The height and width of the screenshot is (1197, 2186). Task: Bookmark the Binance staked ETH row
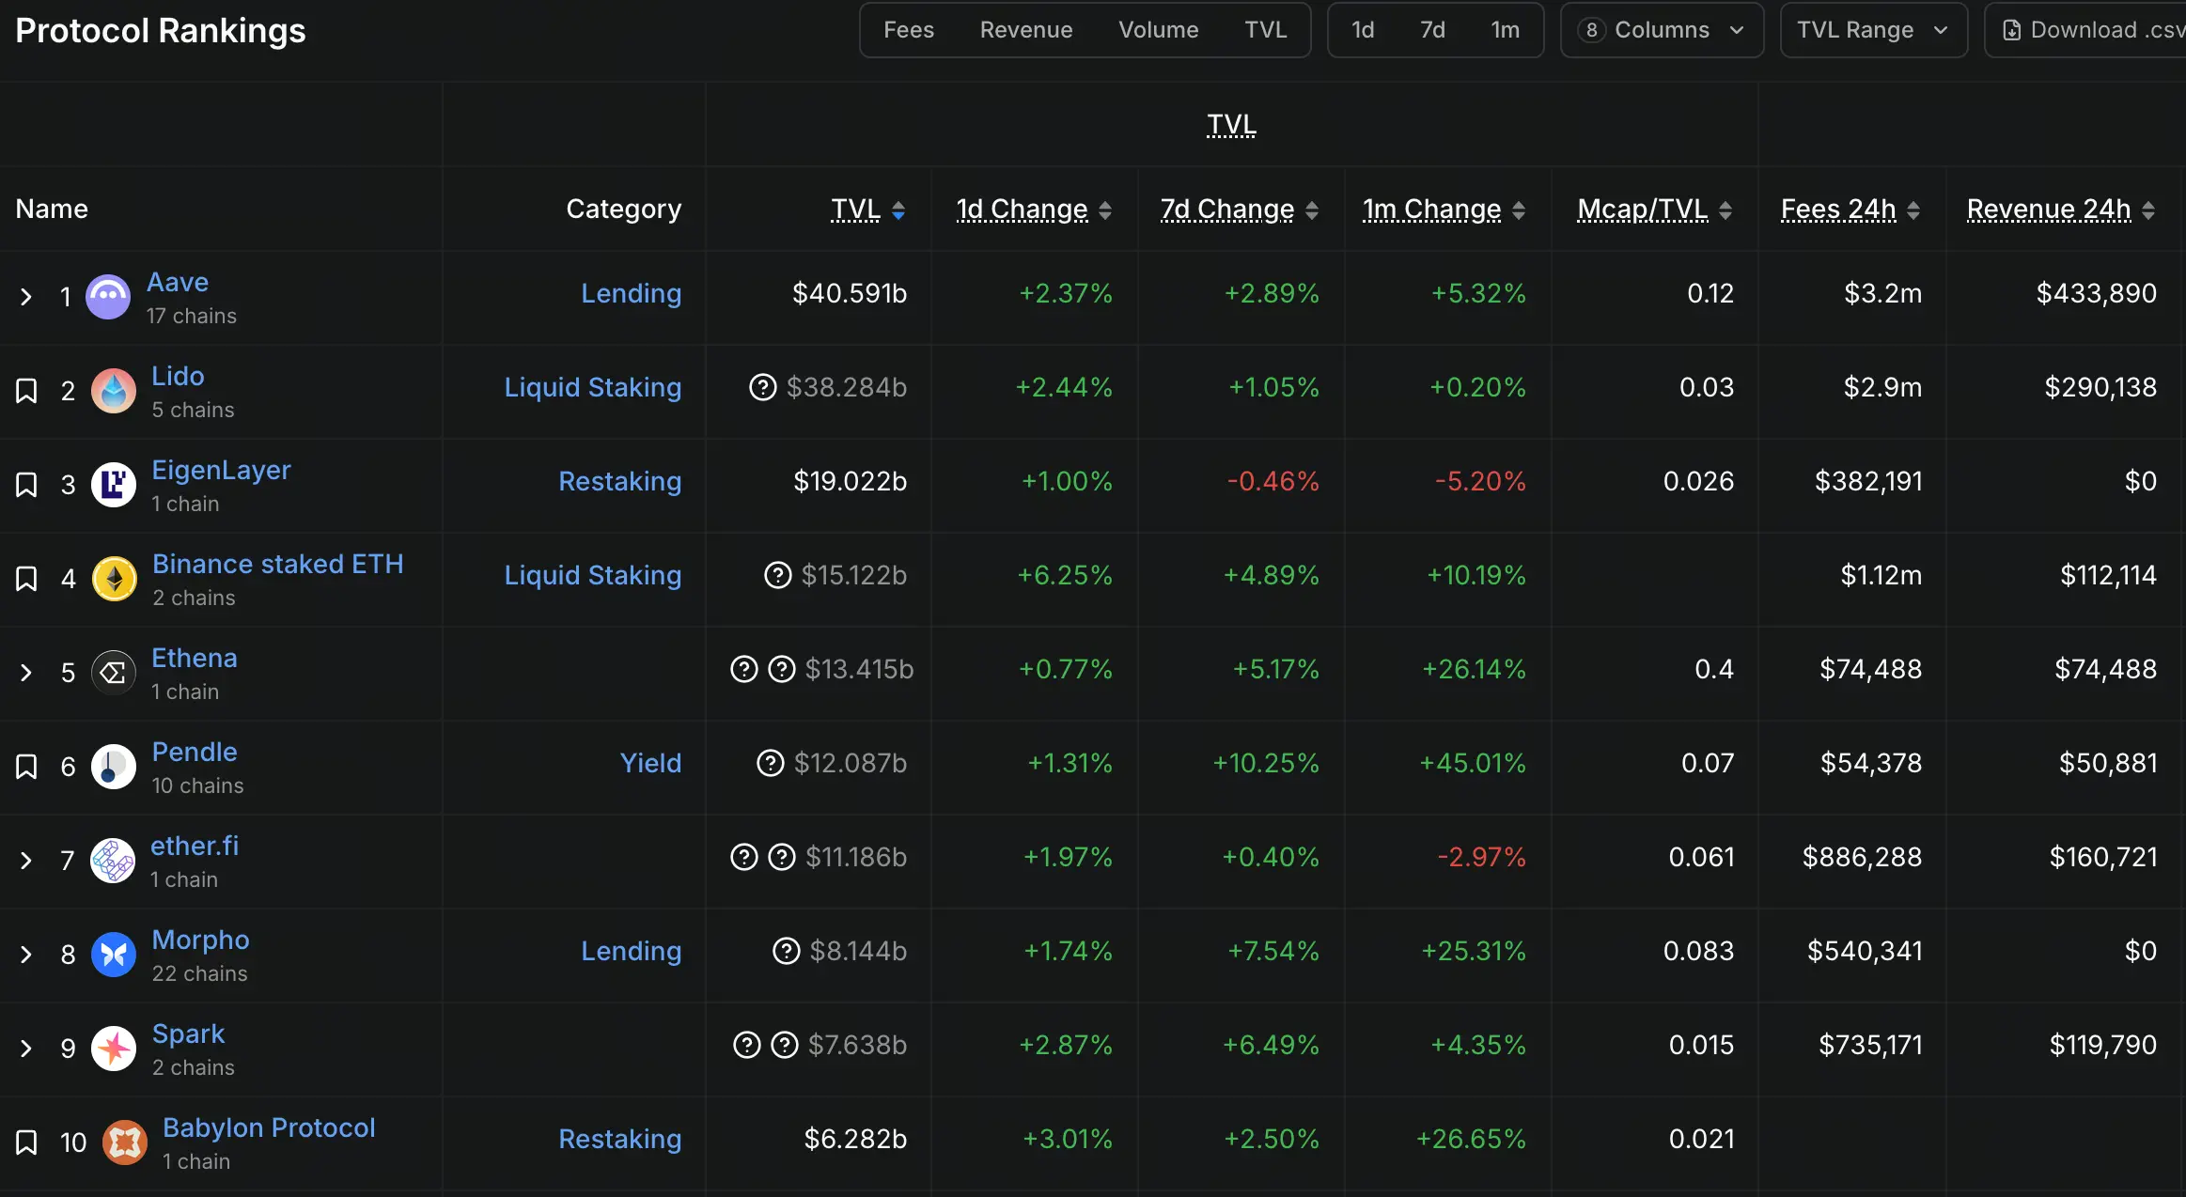(26, 579)
